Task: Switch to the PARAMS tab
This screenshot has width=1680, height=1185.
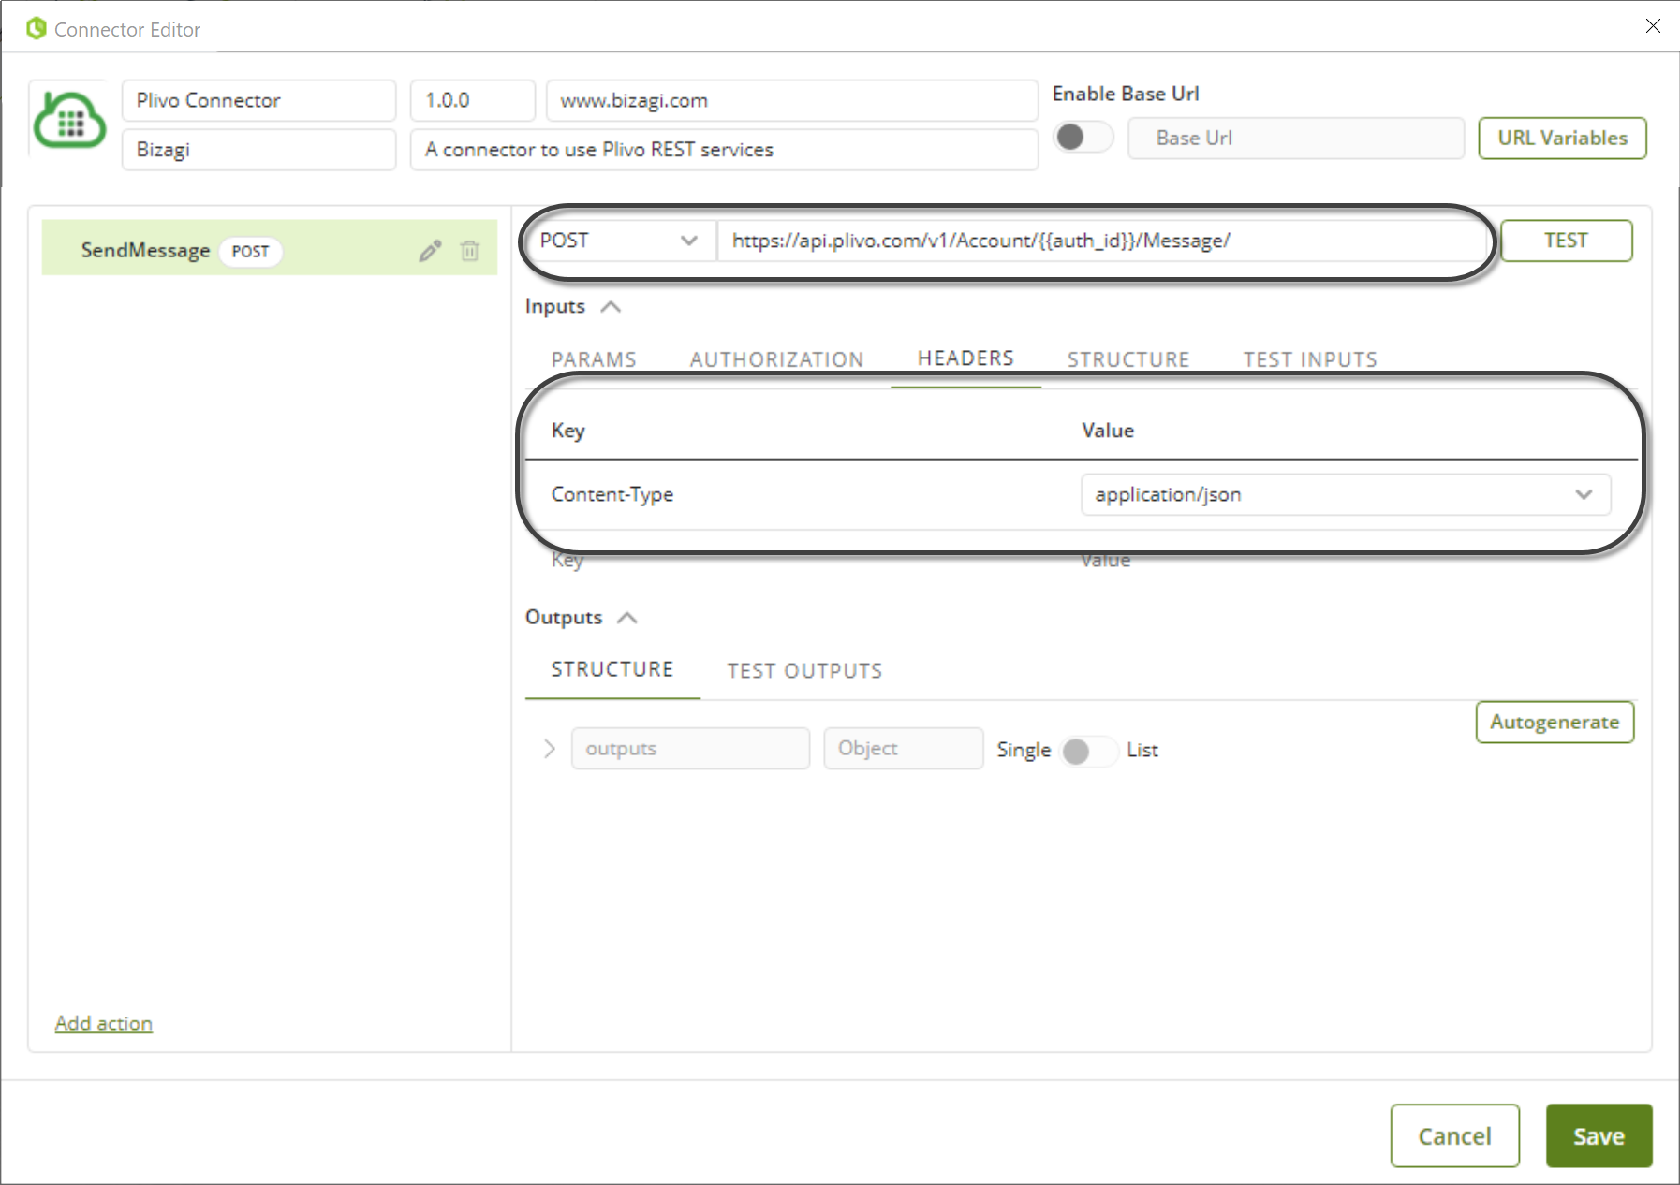Action: 594,359
